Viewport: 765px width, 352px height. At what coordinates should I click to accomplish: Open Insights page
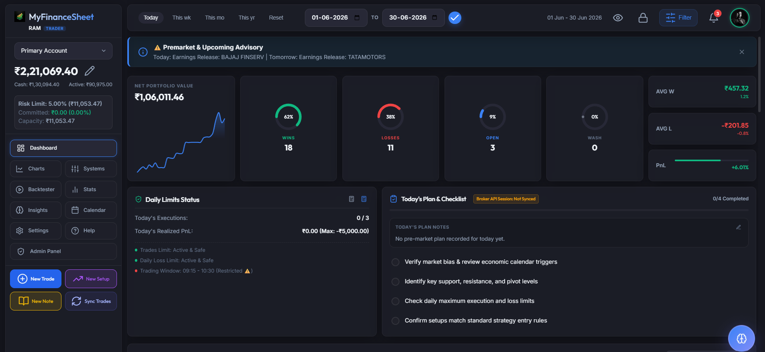coord(36,210)
